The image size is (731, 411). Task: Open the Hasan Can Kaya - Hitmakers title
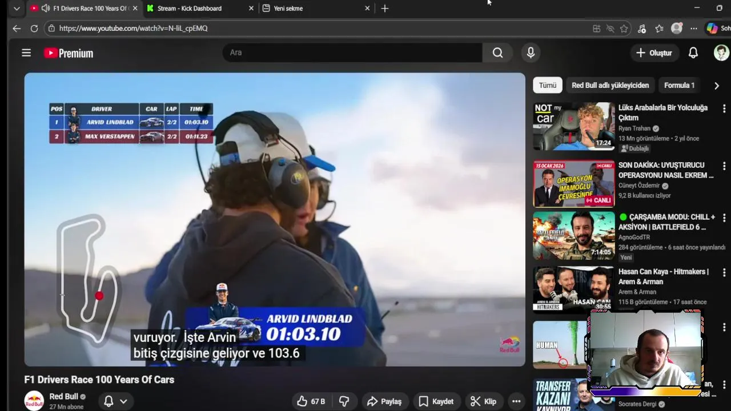[663, 277]
